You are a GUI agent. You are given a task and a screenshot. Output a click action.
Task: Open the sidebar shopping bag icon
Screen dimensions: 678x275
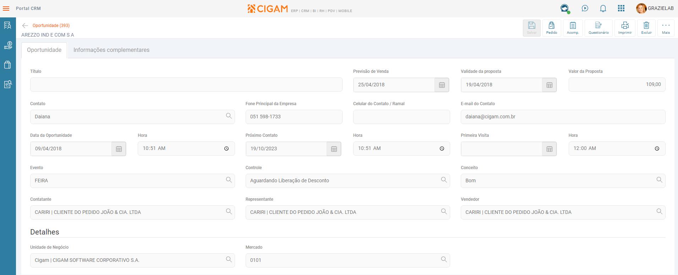click(x=7, y=65)
